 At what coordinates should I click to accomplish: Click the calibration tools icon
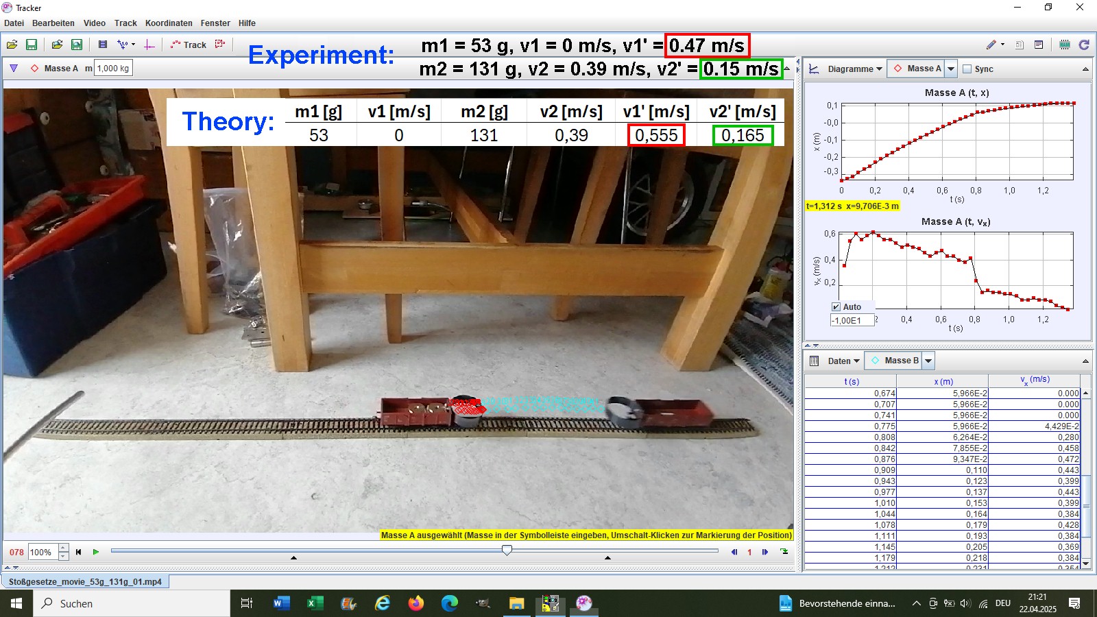124,45
